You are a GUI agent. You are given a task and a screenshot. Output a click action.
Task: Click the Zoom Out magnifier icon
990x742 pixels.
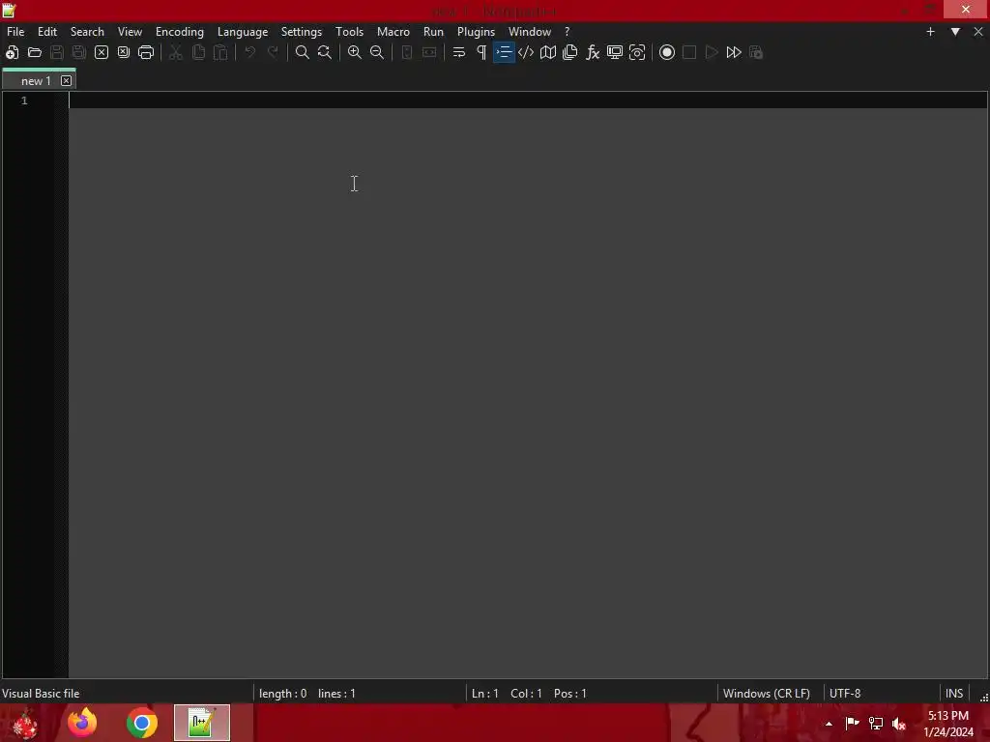377,52
